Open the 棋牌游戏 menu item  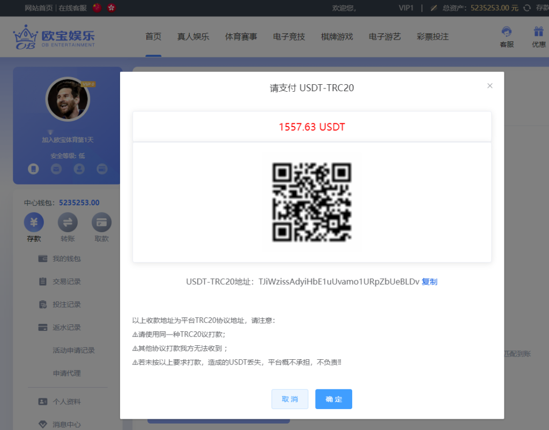pos(337,36)
